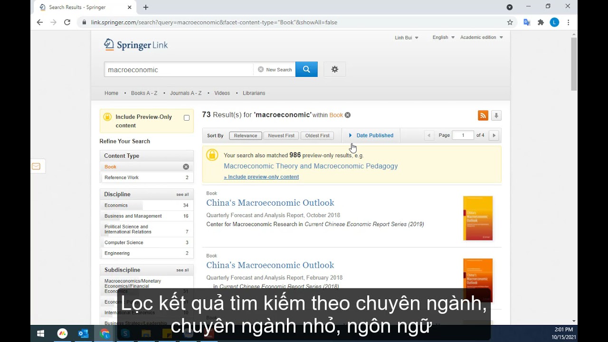Open Chrome's tab search dropdown
Viewport: 608px width, 342px height.
pos(510,7)
